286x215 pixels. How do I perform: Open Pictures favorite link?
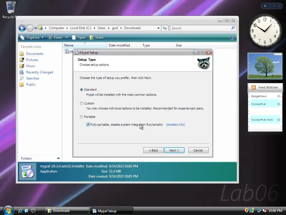pyautogui.click(x=32, y=60)
